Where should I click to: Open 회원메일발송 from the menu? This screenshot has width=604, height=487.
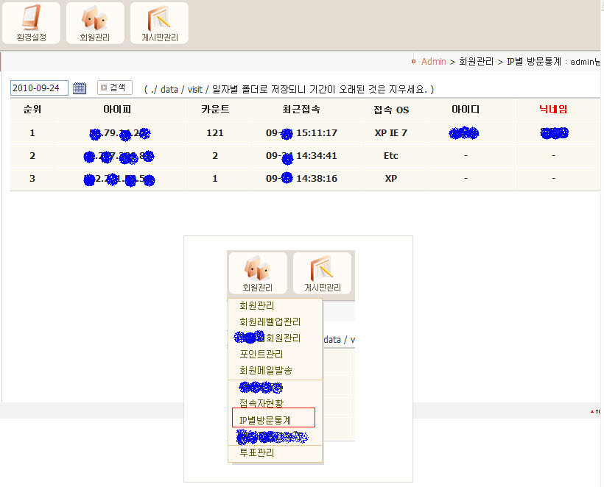coord(265,370)
